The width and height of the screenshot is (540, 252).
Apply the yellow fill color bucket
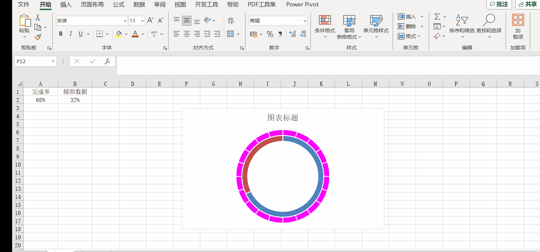click(119, 34)
